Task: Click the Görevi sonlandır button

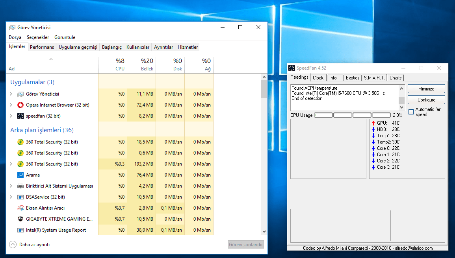Action: [x=246, y=245]
